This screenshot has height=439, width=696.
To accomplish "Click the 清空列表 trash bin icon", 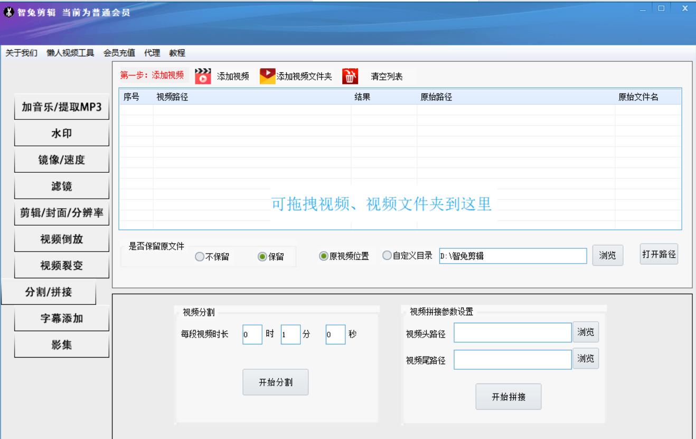I will [350, 76].
